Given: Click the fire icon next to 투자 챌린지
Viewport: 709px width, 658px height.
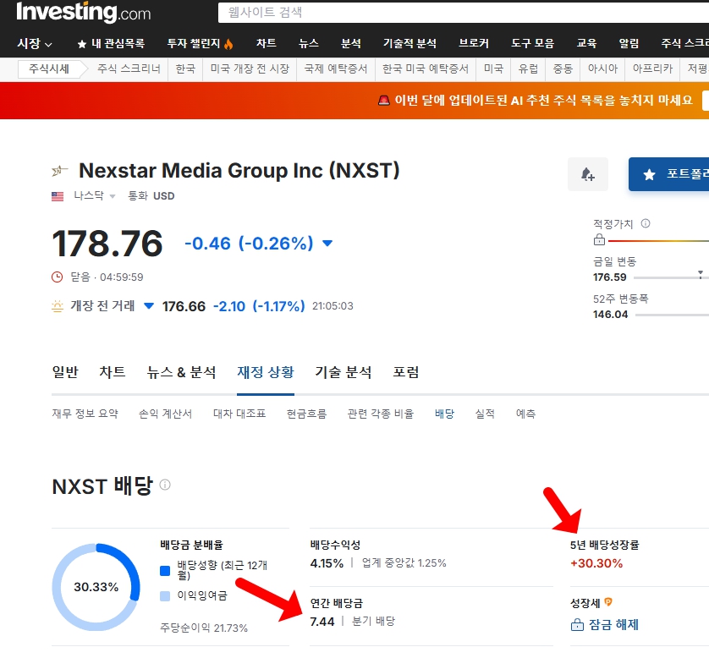Looking at the screenshot, I should [x=228, y=44].
